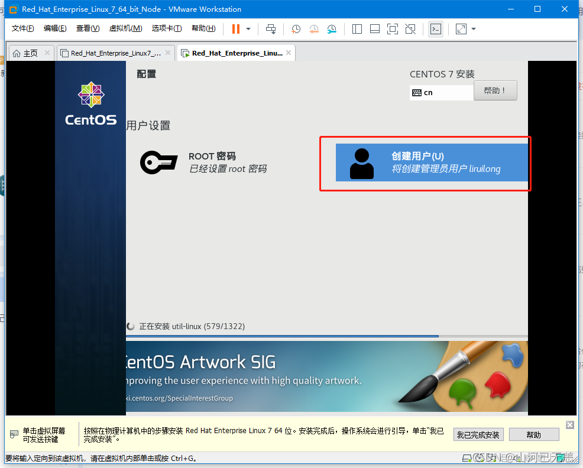
Task: Open the ROOT 密码 setting
Action: (x=203, y=162)
